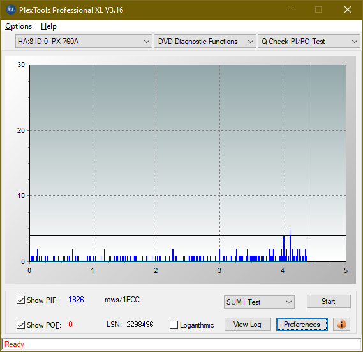Click the y-axis label 20 on the graph
This screenshot has width=363, height=352.
coord(21,130)
